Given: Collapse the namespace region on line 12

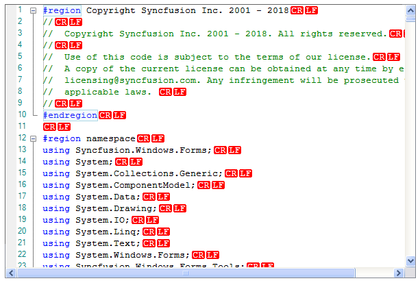Looking at the screenshot, I should click(33, 139).
